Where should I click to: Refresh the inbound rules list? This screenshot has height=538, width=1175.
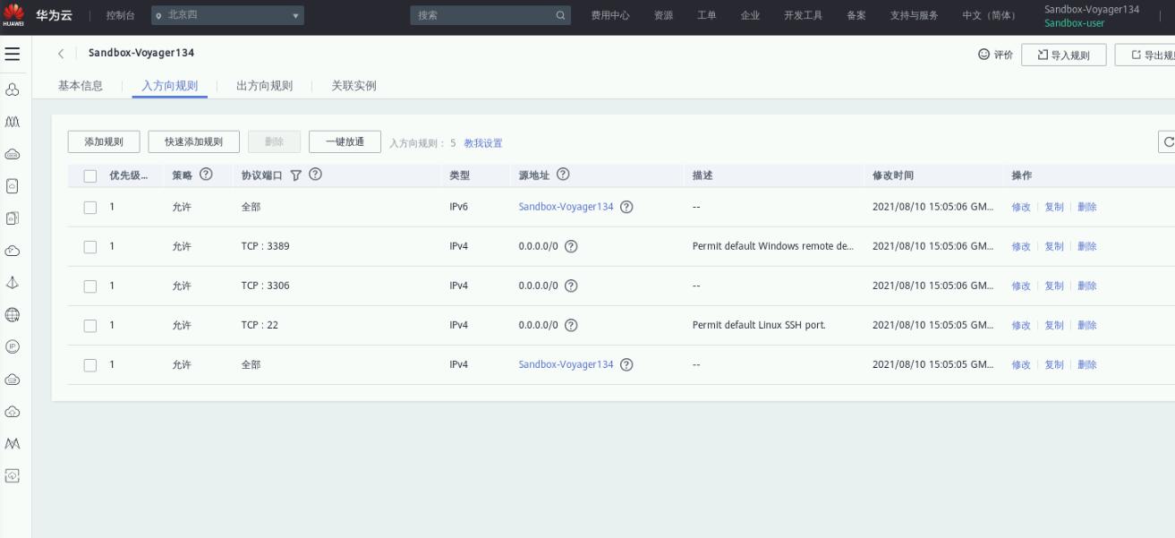click(1167, 142)
